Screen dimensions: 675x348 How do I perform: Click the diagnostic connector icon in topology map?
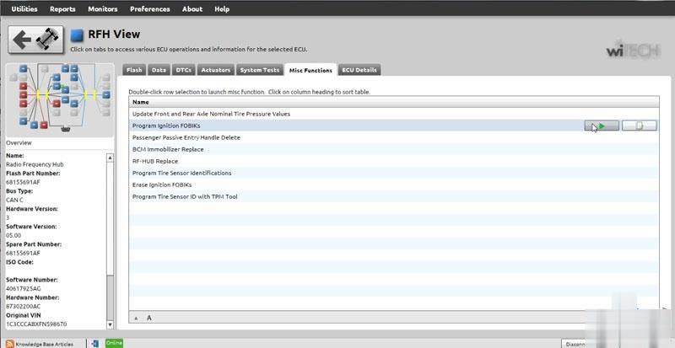[66, 129]
